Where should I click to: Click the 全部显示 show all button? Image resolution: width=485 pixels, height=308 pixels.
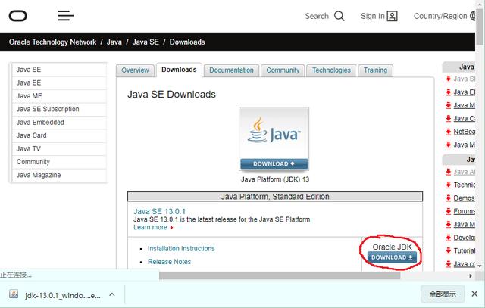point(443,294)
